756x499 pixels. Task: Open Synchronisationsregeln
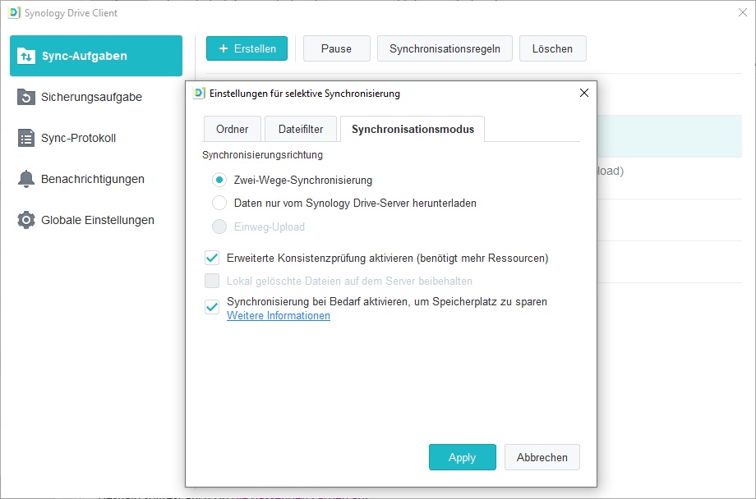(445, 48)
